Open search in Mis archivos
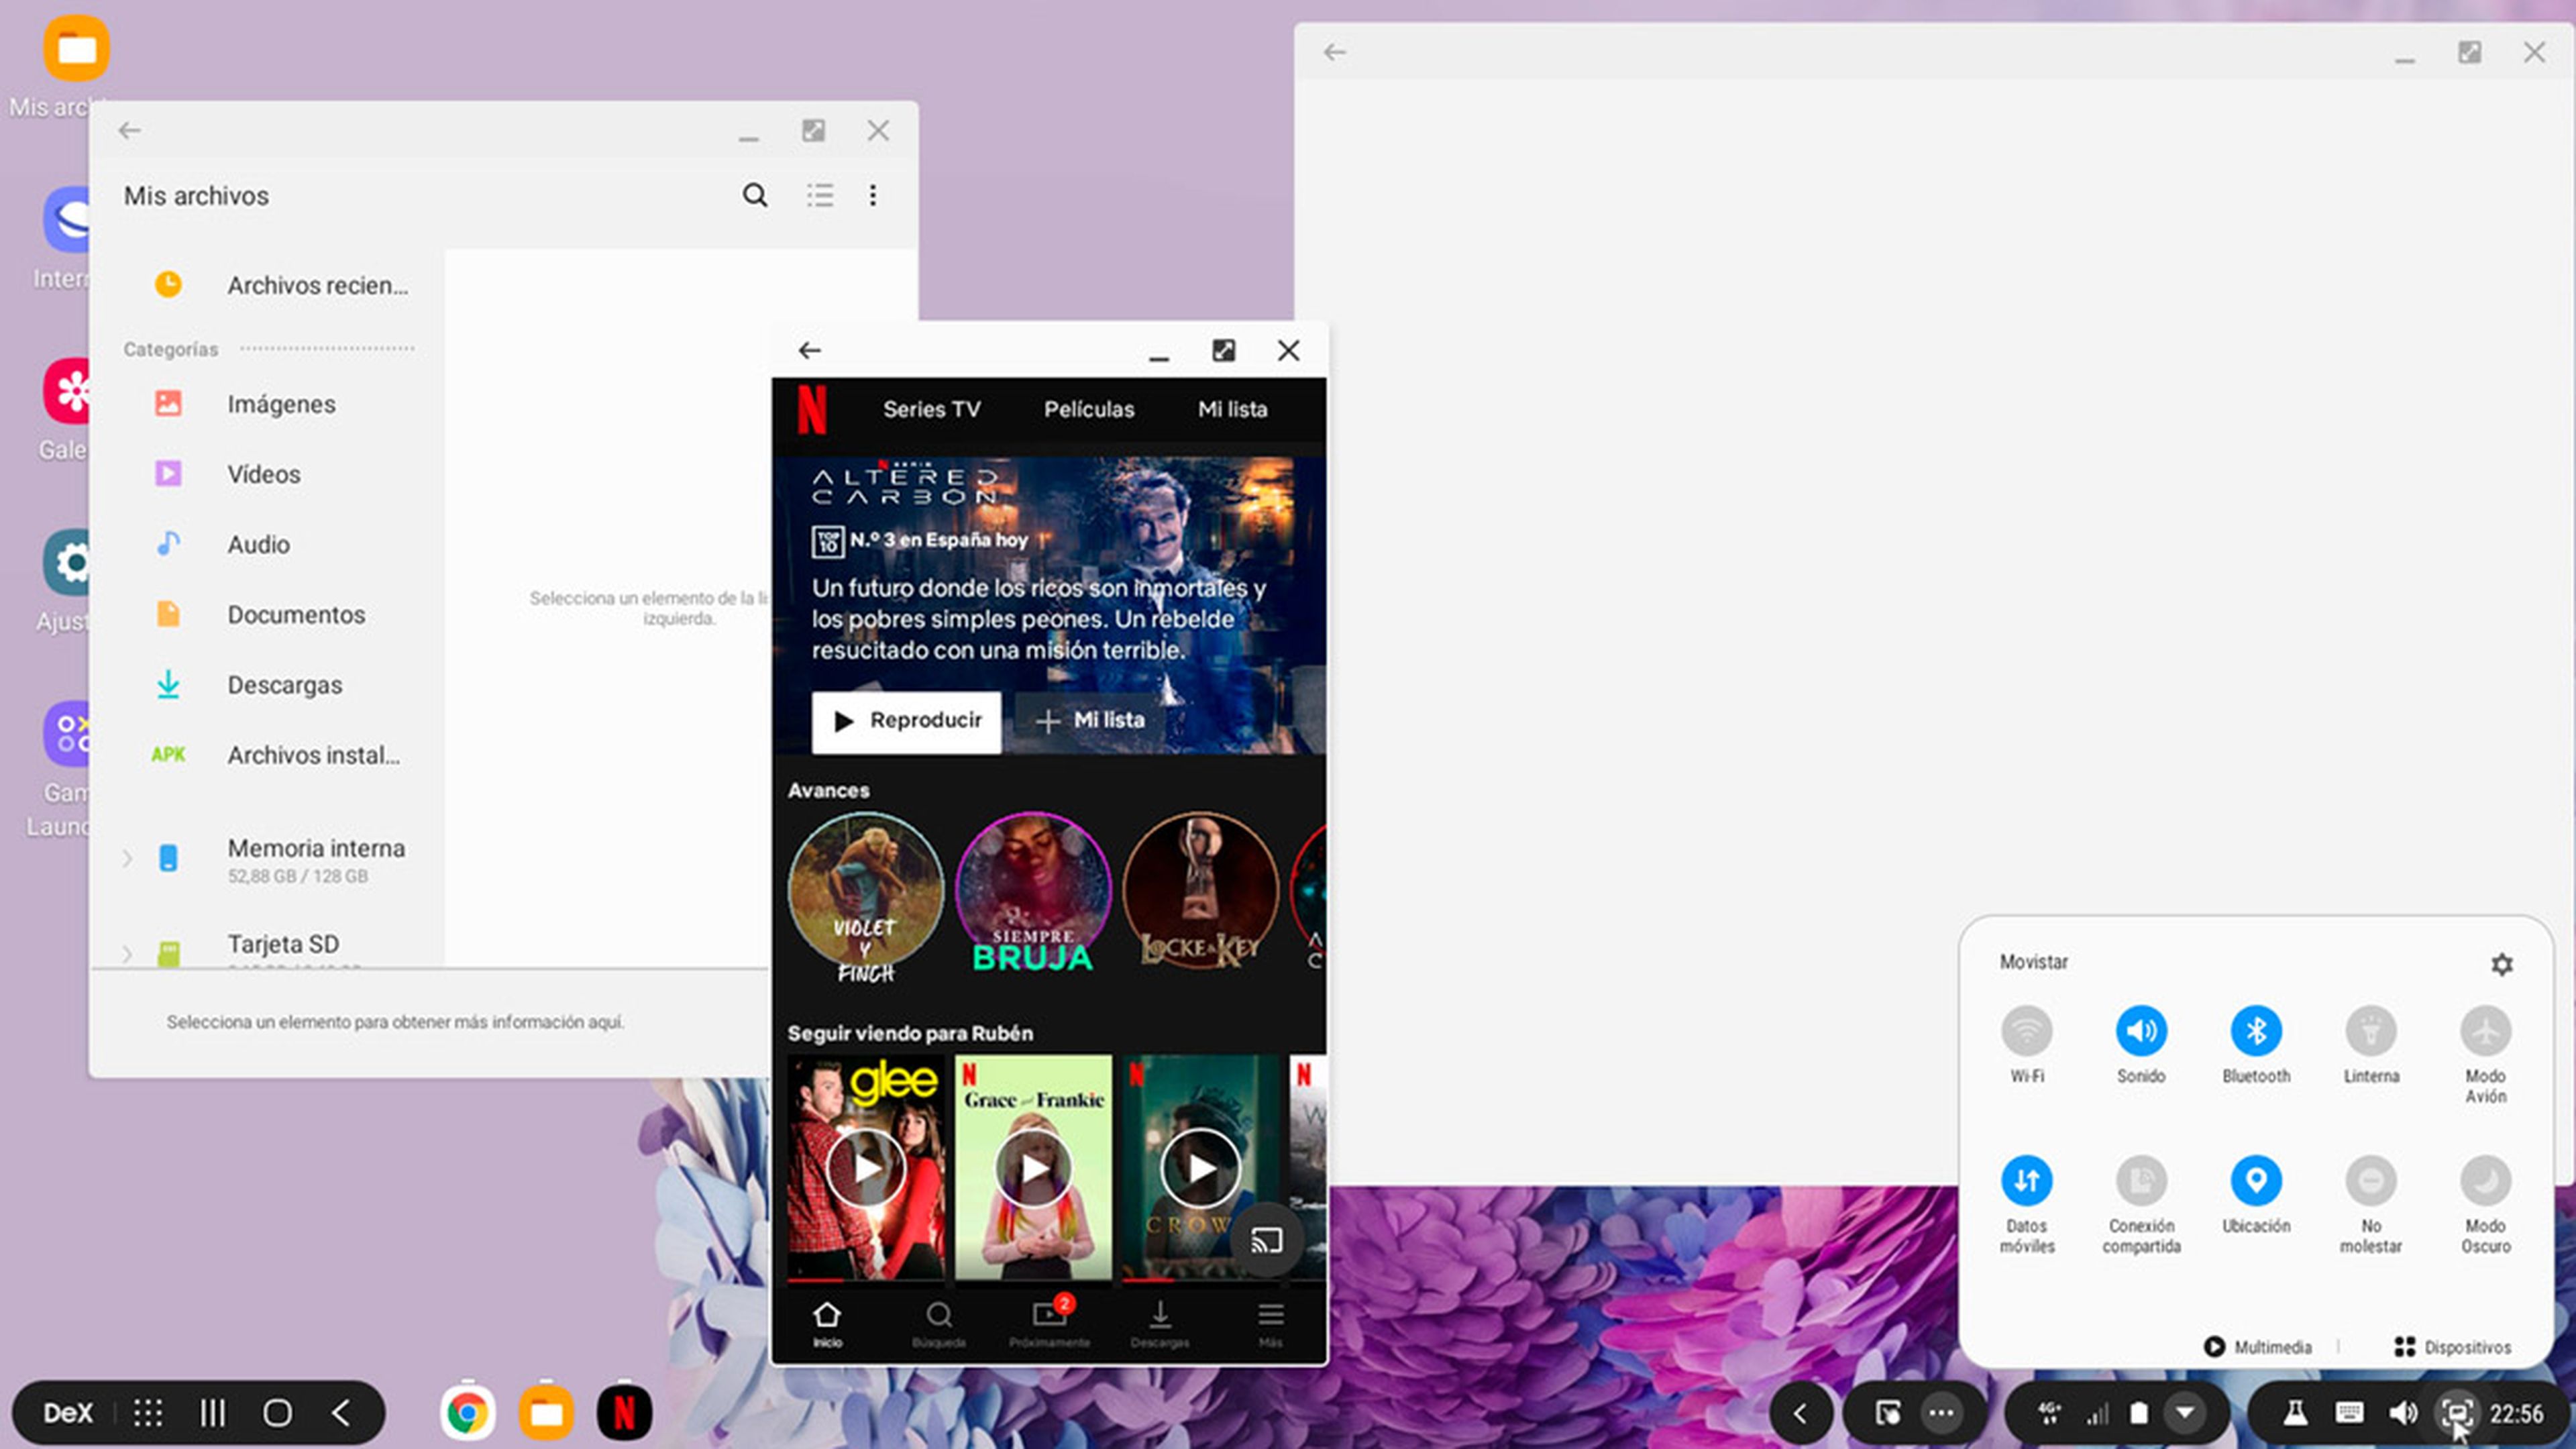This screenshot has height=1449, width=2576. click(x=755, y=195)
